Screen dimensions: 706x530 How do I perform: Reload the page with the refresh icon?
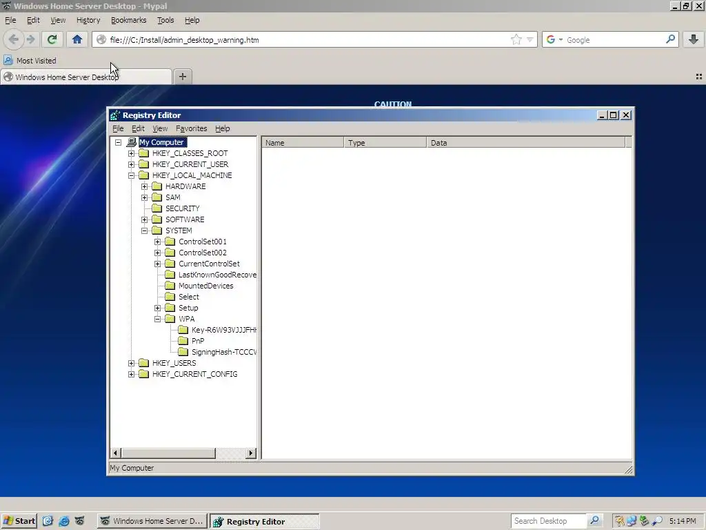52,39
